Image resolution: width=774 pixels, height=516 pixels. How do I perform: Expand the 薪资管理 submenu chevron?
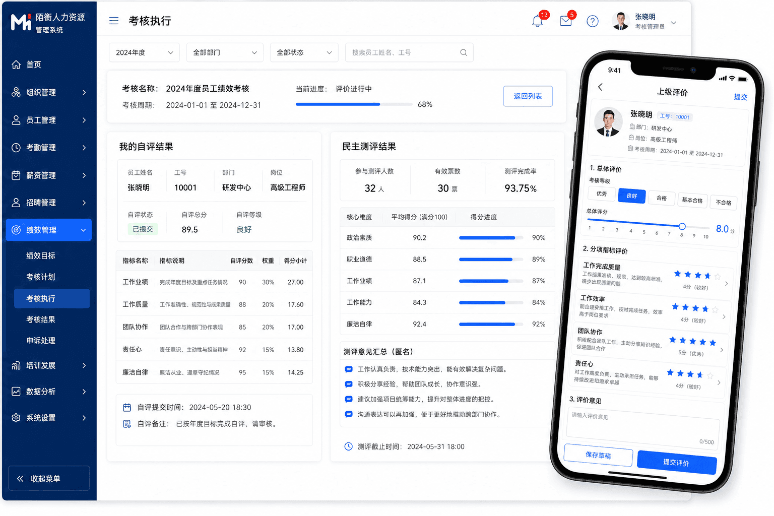point(84,175)
